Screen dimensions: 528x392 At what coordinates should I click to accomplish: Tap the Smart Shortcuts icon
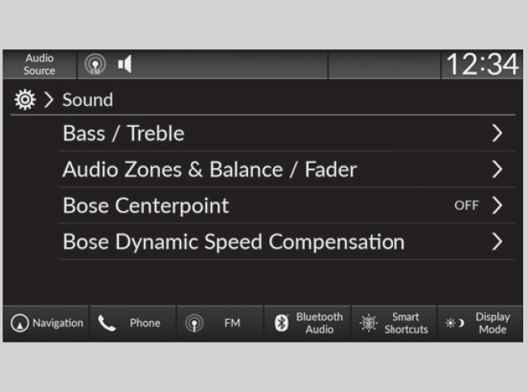click(x=367, y=323)
